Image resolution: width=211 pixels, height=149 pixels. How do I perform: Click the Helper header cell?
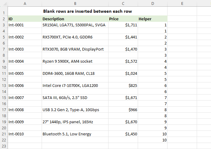(152, 19)
